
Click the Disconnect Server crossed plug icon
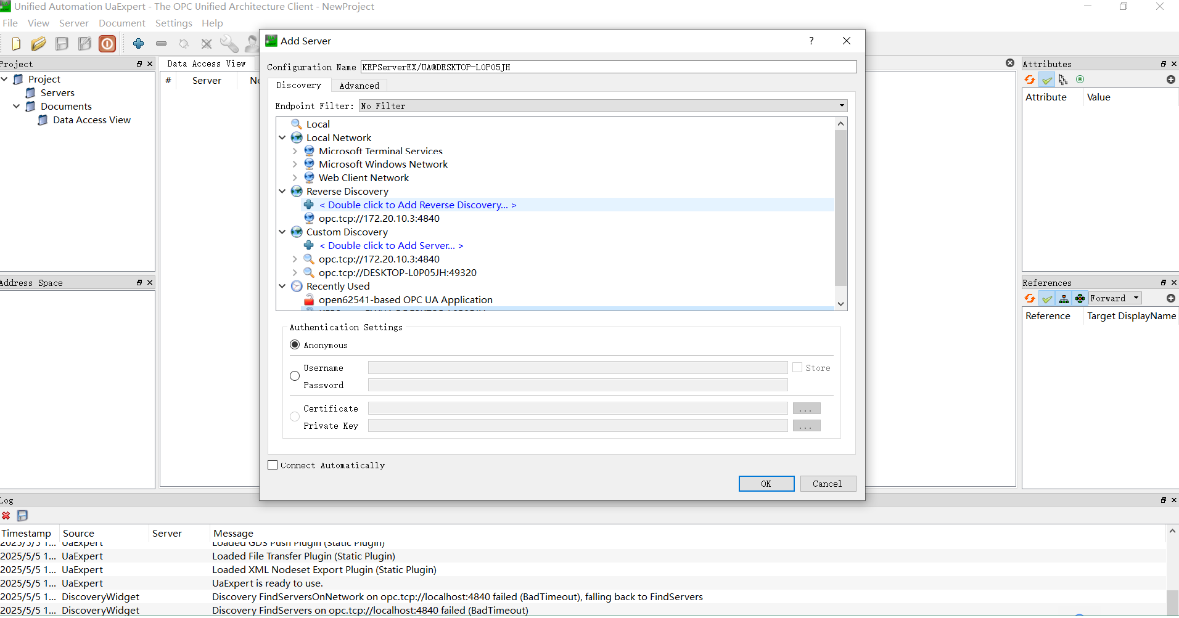click(x=207, y=44)
